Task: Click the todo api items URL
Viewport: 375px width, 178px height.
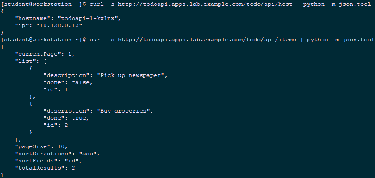Action: pos(207,40)
